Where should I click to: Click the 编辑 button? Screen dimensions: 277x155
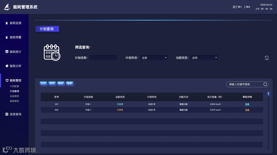click(x=70, y=83)
